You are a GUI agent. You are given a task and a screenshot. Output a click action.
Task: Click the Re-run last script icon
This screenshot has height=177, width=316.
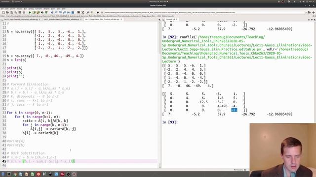(x=46, y=12)
